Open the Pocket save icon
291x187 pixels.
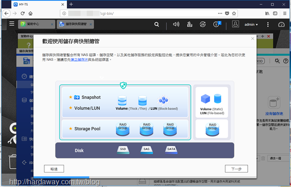click(x=227, y=13)
